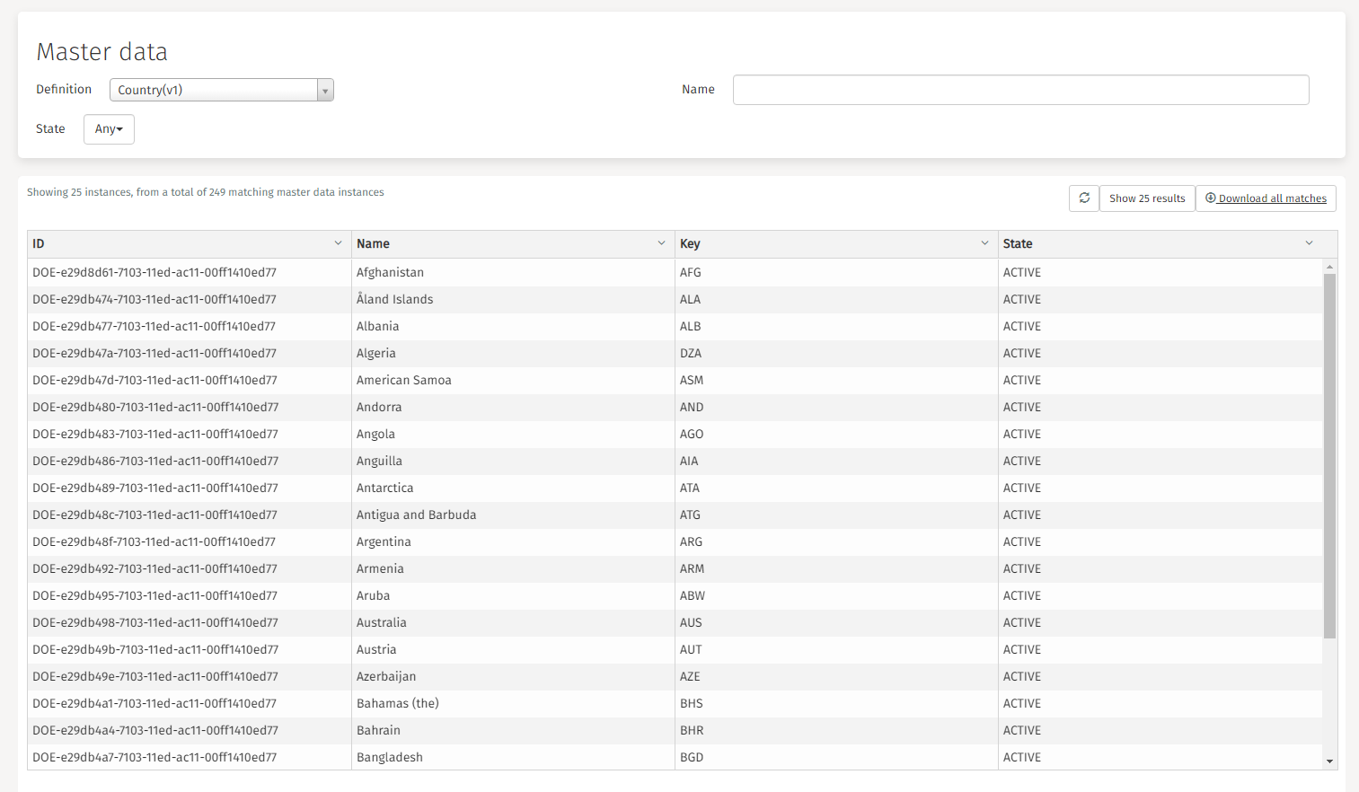Click the sort chevron on the State column
The width and height of the screenshot is (1359, 792).
click(1309, 242)
